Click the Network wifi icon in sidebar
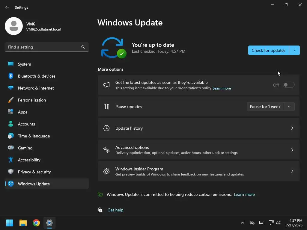Viewport: 307px width, 230px height. click(x=11, y=88)
